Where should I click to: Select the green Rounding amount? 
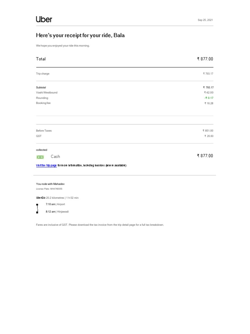tap(209, 98)
